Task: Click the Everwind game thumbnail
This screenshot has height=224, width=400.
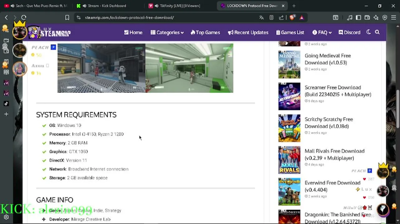Action: click(289, 191)
